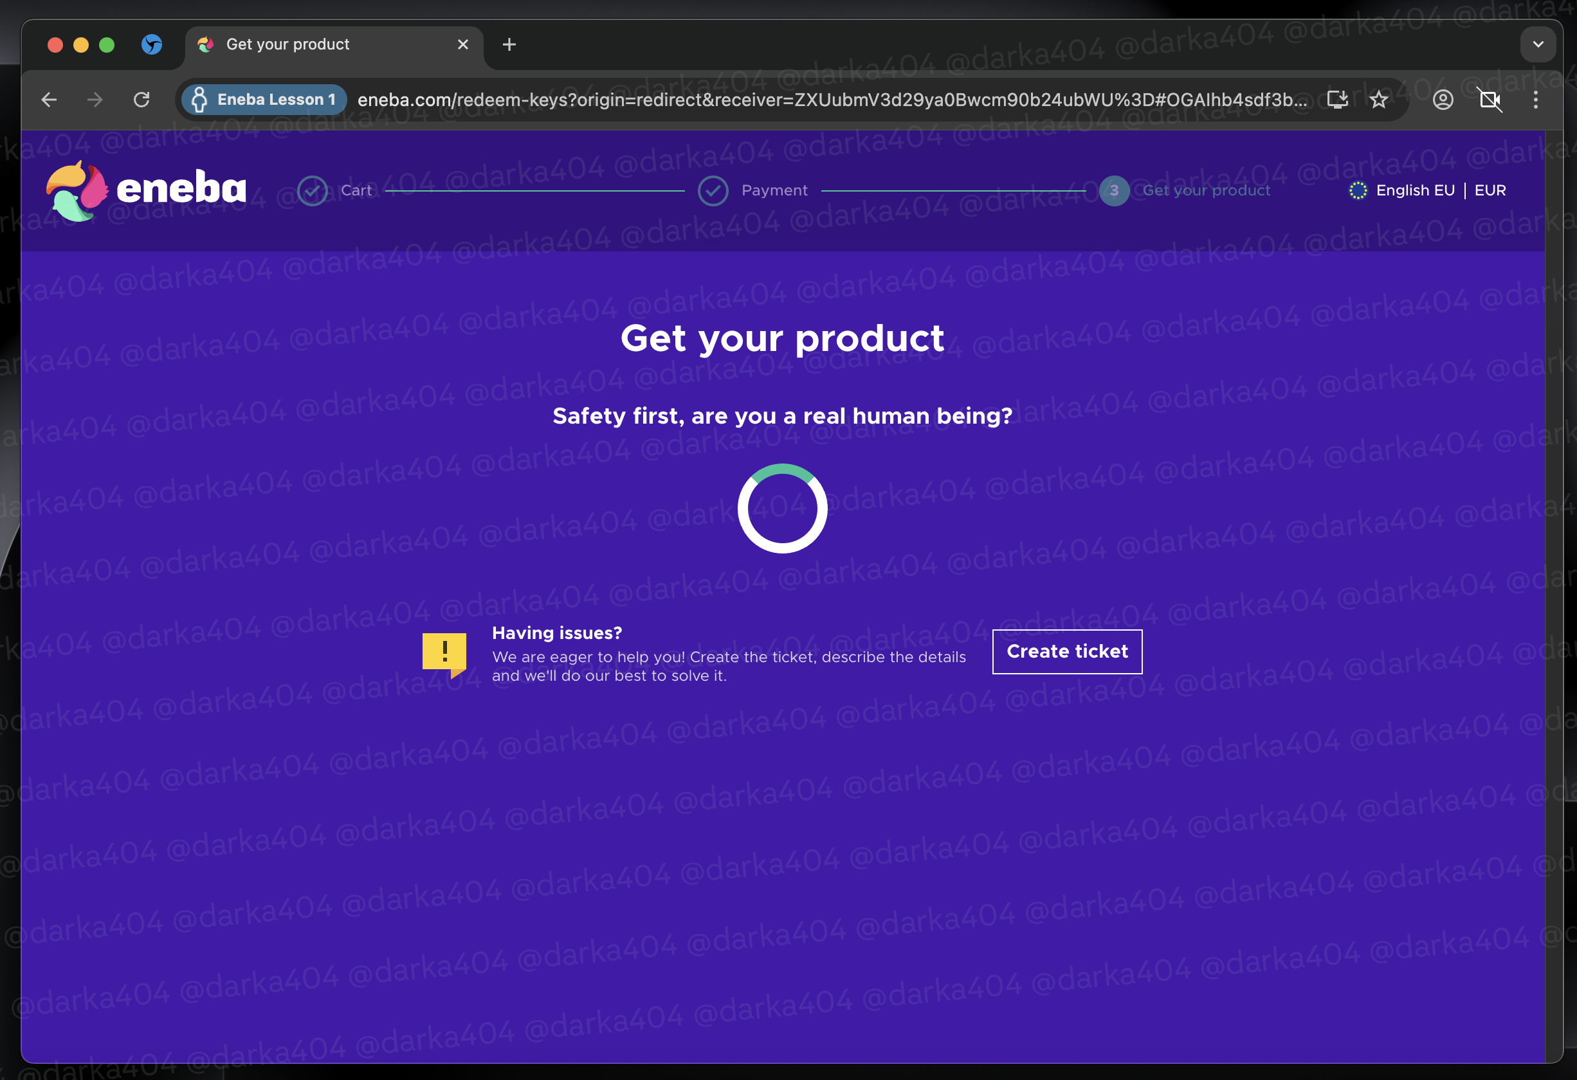Open the browser profile account icon

tap(1443, 100)
